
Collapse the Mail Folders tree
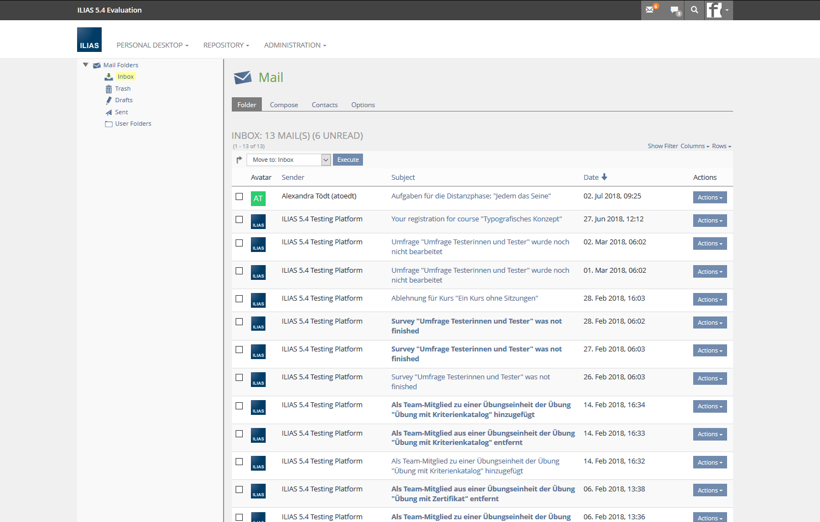point(86,65)
